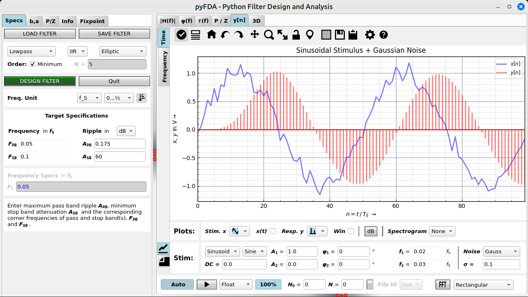Click the play run simulation button
Screen dimensions: 528x297
click(207, 285)
